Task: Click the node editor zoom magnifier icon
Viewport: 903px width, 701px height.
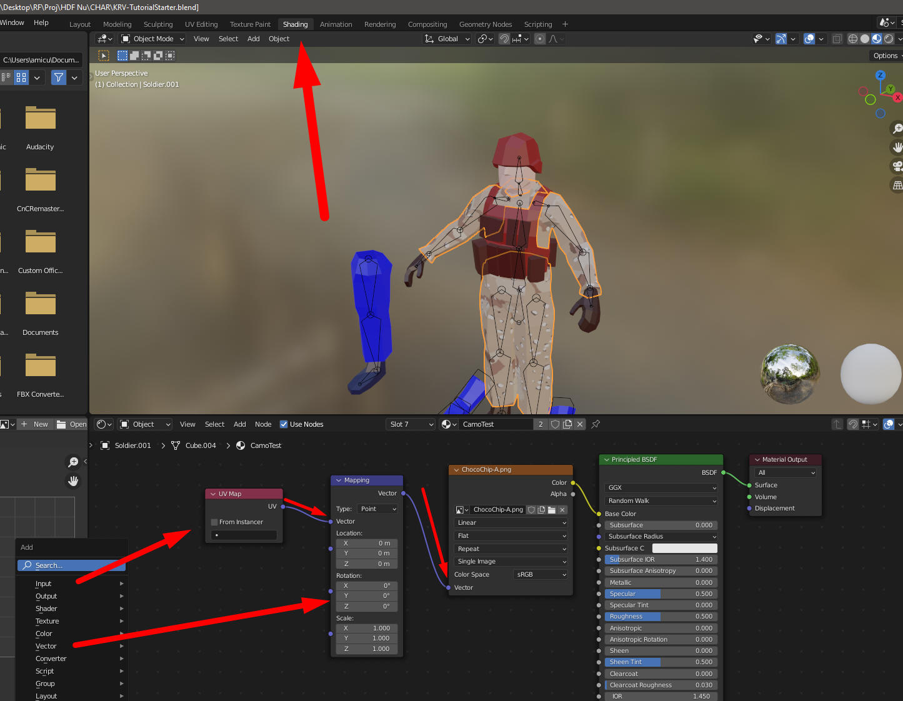Action: click(x=73, y=462)
